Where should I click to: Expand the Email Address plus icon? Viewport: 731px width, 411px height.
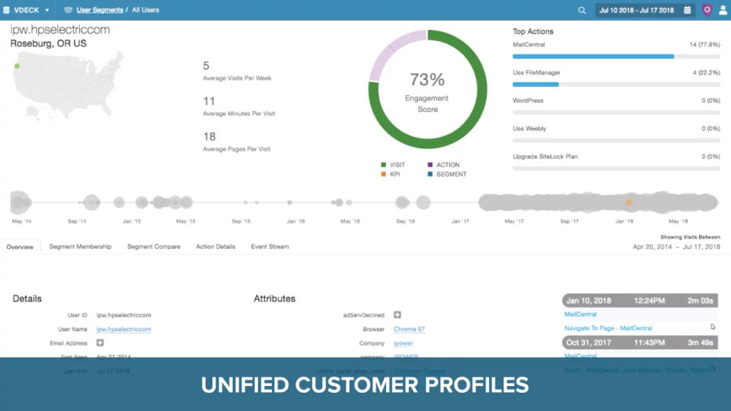tap(101, 342)
